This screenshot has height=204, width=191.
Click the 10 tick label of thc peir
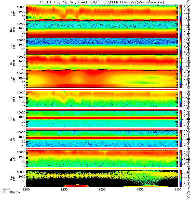tap(24, 146)
